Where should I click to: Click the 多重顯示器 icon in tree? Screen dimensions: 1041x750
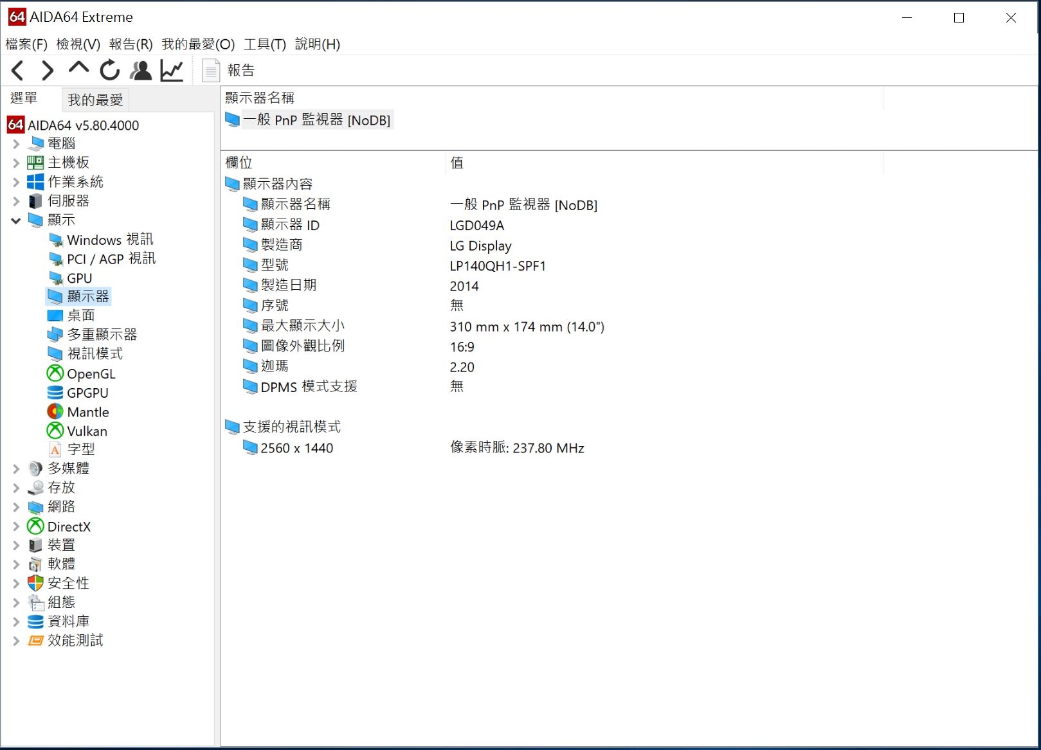55,335
